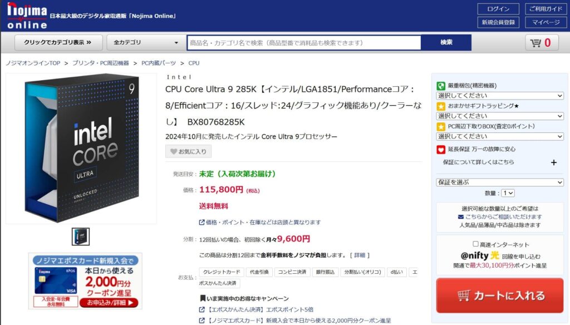Click the external link icon beside 価格・ポイント・在庫

pyautogui.click(x=202, y=222)
